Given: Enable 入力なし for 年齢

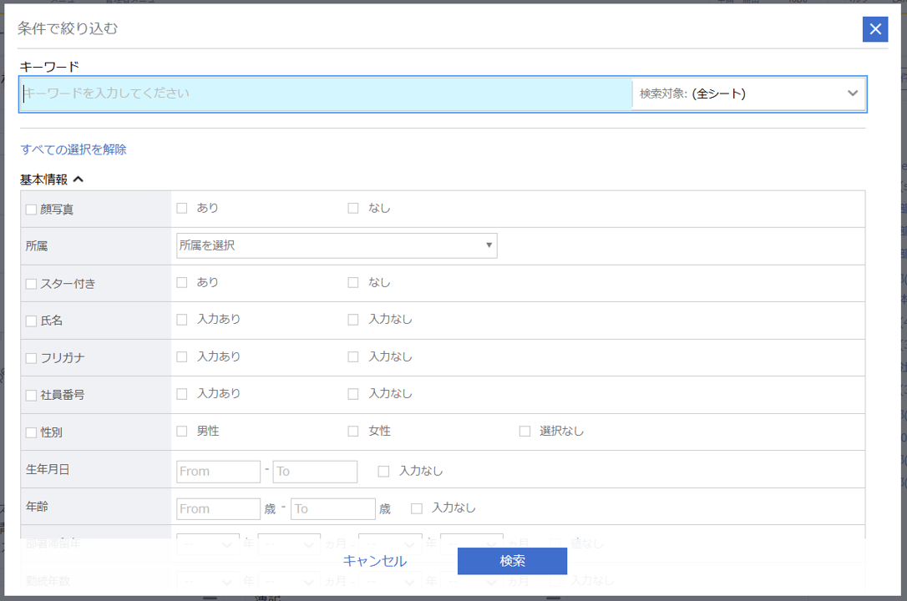Looking at the screenshot, I should (415, 508).
